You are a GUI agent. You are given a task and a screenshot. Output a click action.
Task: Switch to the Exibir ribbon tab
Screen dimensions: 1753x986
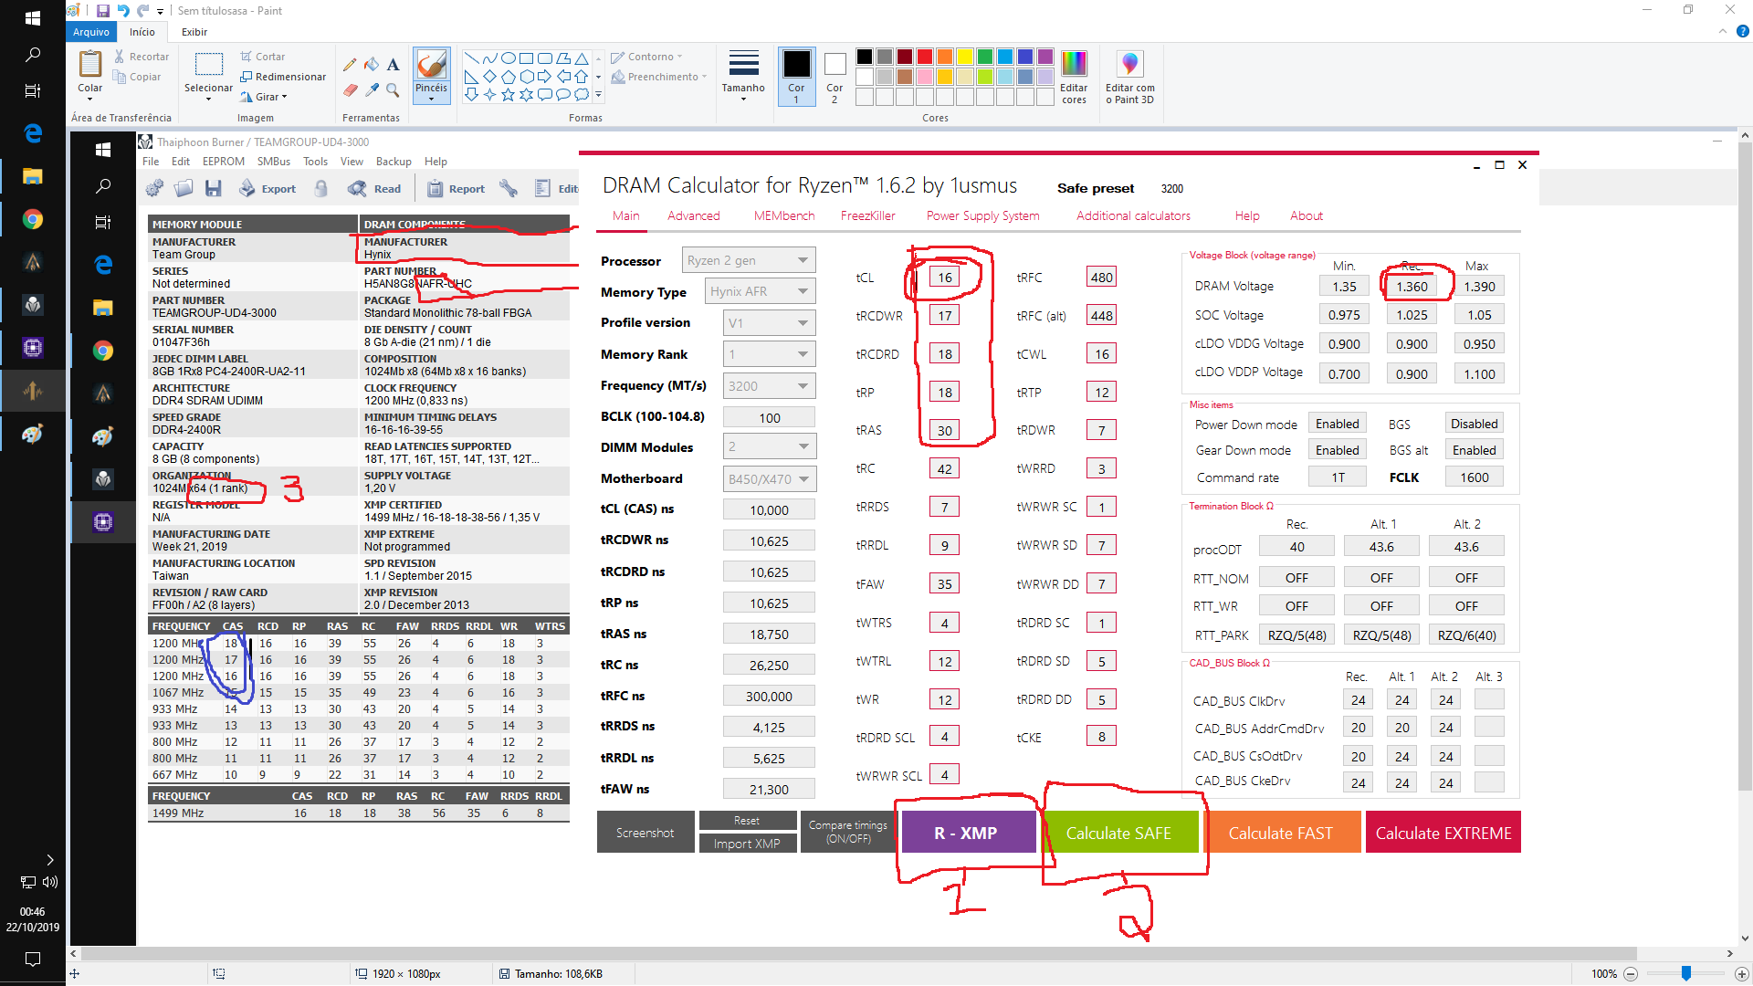pos(194,32)
